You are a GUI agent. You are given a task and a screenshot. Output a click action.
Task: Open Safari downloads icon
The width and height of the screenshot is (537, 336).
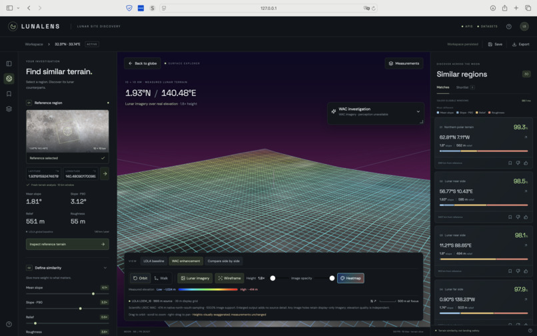point(493,8)
